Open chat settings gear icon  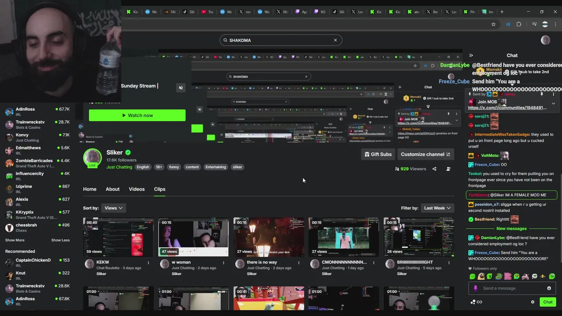click(x=533, y=302)
